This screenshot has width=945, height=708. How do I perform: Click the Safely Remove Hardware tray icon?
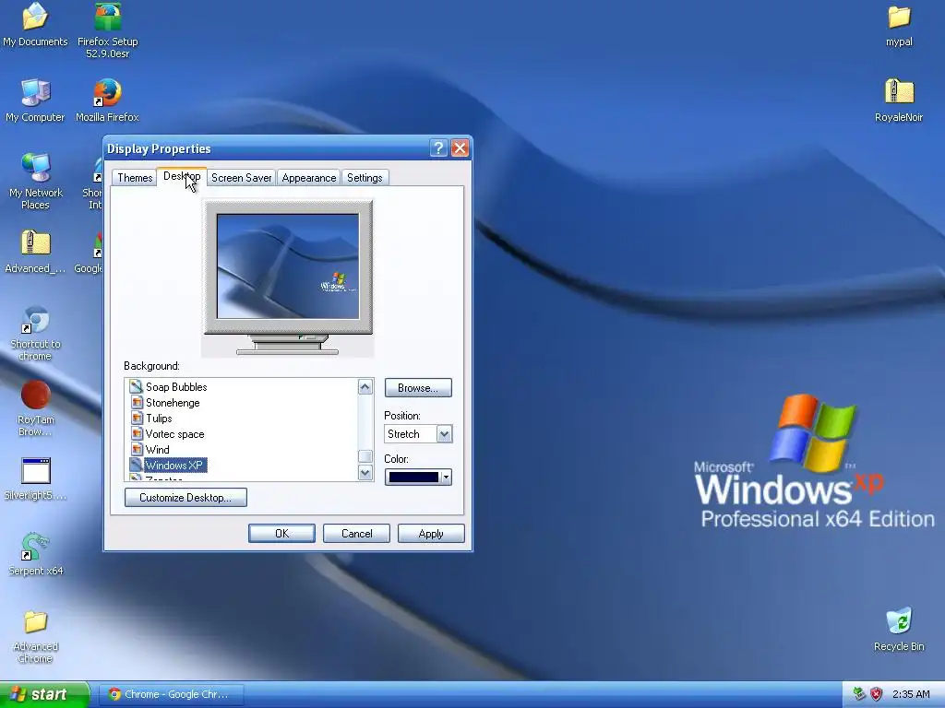coord(859,694)
